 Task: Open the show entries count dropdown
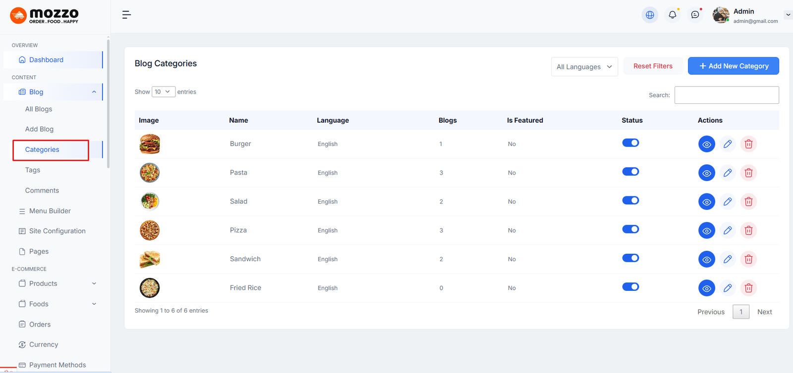point(163,92)
